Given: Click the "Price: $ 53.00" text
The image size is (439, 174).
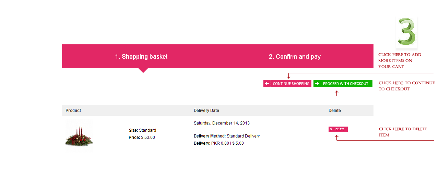Looking at the screenshot, I should [142, 137].
